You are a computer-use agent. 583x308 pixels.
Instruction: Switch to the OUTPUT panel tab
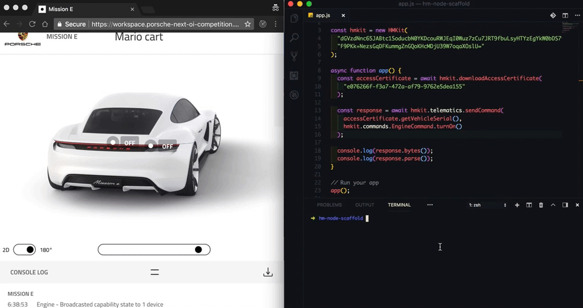[x=364, y=205]
